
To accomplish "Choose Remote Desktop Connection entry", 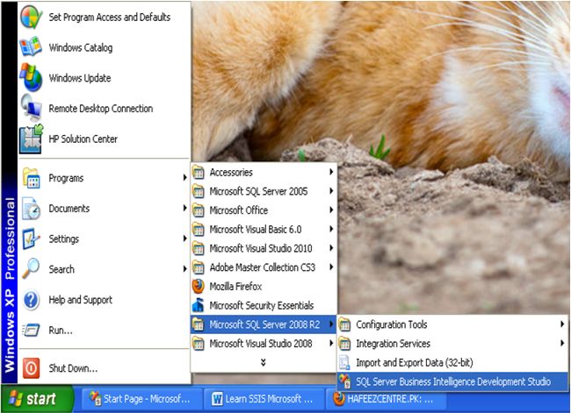I will tap(105, 109).
